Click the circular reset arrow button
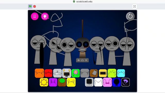 (x=130, y=16)
